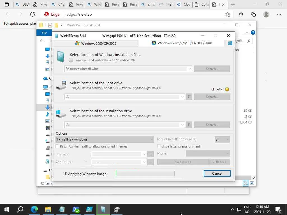This screenshot has height=215, width=287.
Task: Open the notification center icon
Action: pos(278,210)
